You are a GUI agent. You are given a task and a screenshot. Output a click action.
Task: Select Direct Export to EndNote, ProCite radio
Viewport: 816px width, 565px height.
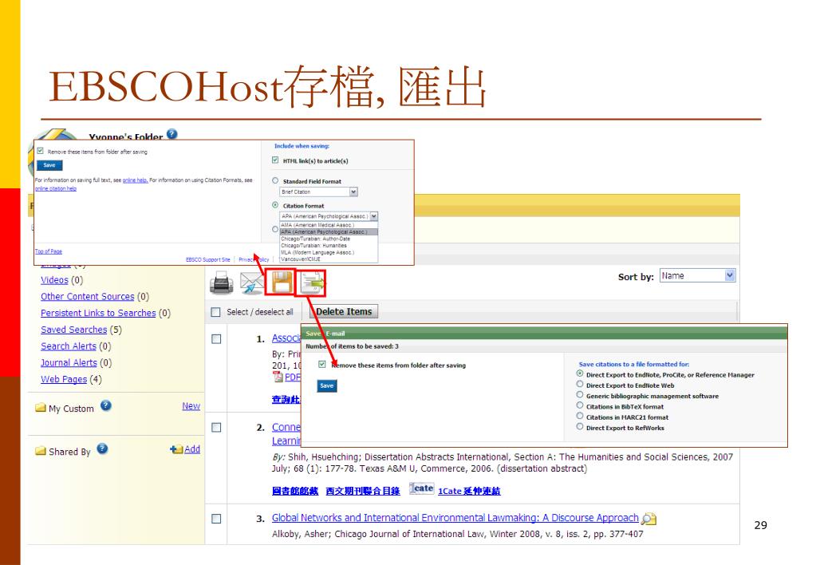coord(580,374)
